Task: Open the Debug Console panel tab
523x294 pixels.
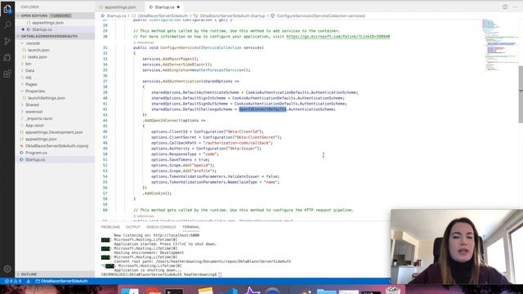Action: click(x=161, y=227)
